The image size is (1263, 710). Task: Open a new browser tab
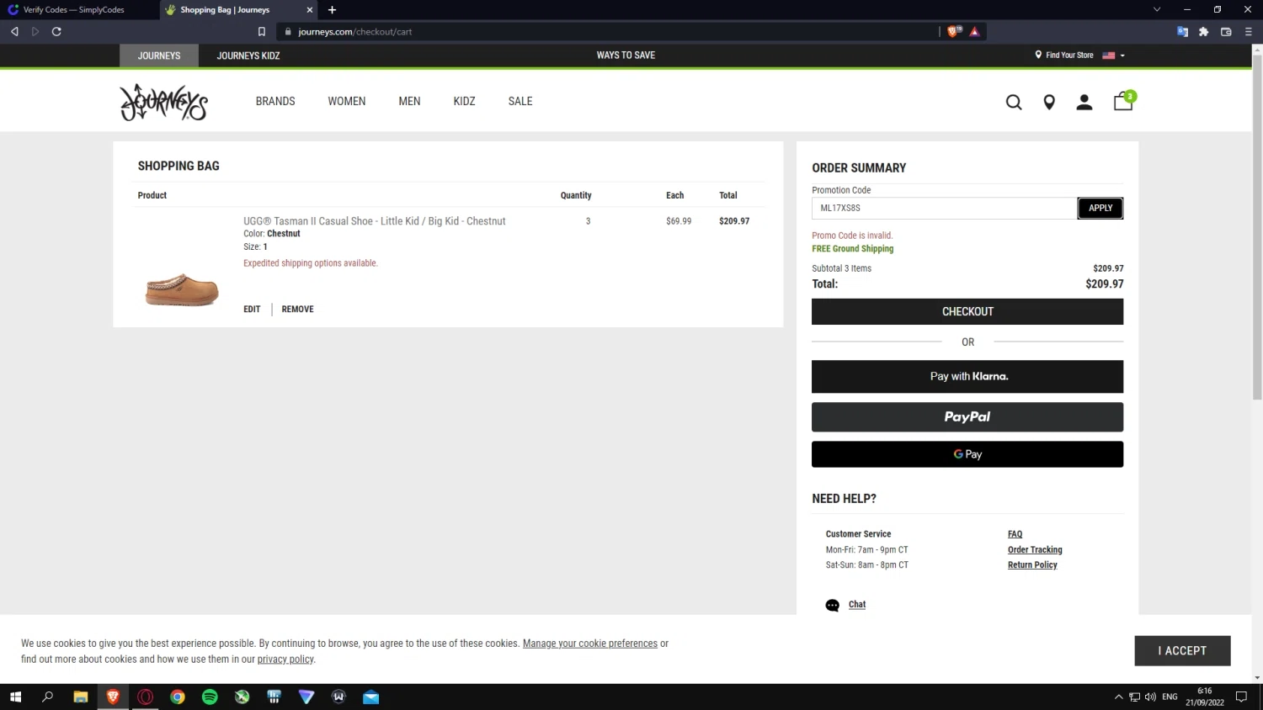click(x=332, y=10)
